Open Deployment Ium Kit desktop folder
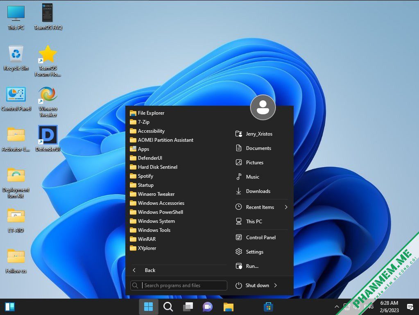 (16, 183)
